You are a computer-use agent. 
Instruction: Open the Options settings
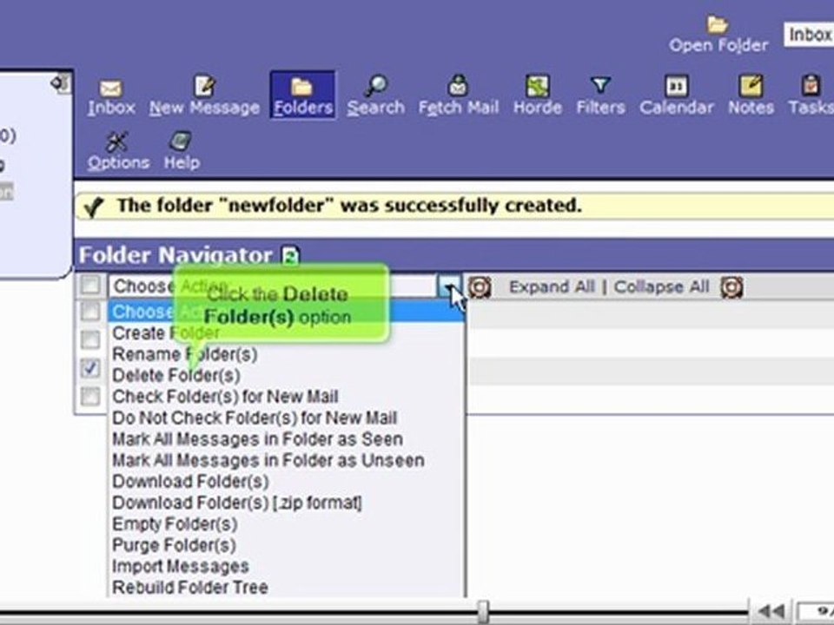pyautogui.click(x=118, y=151)
